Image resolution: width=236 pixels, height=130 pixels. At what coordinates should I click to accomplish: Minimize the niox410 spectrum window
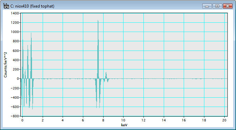(x=207, y=6)
